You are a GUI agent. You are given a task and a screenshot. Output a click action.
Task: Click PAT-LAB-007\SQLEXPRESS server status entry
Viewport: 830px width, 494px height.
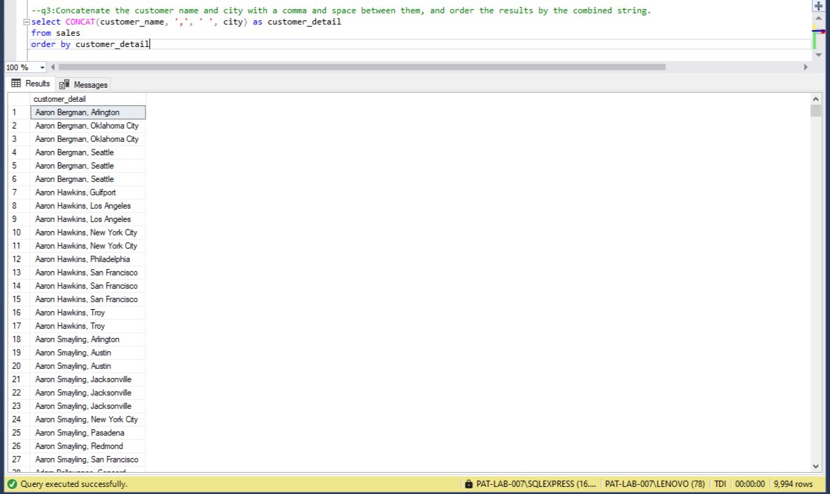pos(536,484)
